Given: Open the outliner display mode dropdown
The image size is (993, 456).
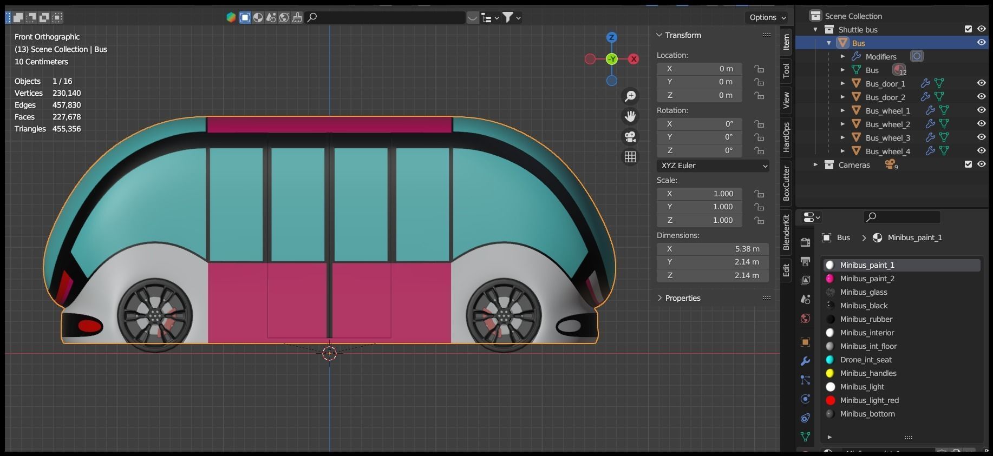Looking at the screenshot, I should (x=490, y=18).
